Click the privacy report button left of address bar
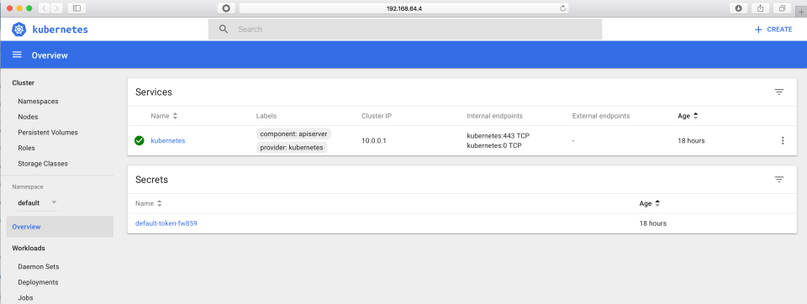 pos(226,8)
